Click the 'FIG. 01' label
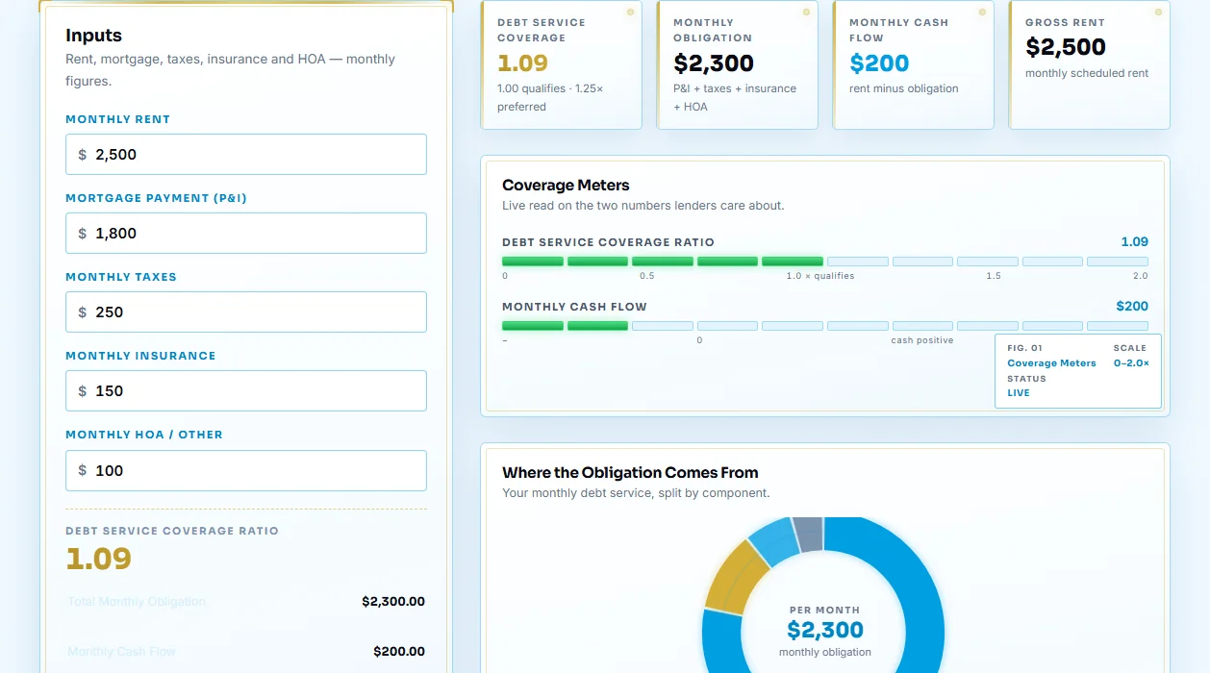Viewport: 1210px width, 673px height. pos(1024,348)
